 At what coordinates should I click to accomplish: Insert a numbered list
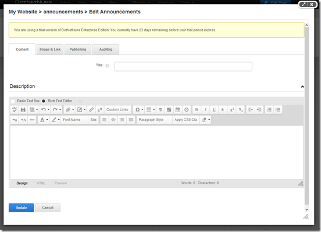[x=269, y=109]
